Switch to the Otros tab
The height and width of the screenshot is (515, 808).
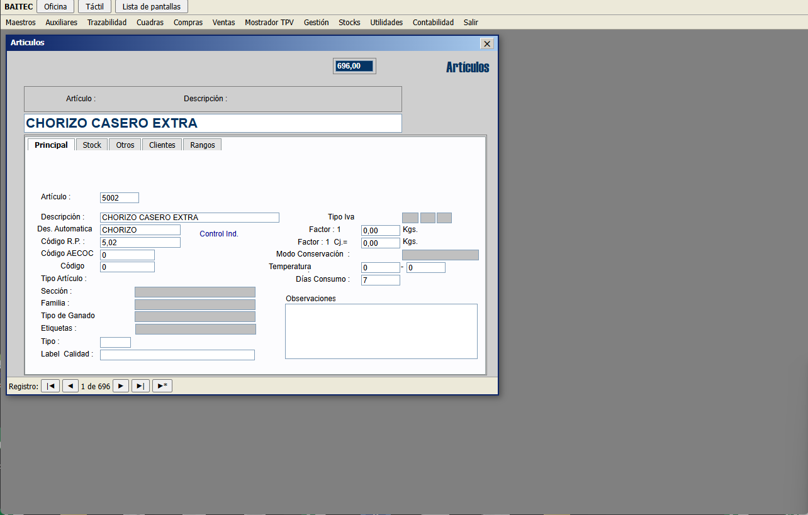125,145
